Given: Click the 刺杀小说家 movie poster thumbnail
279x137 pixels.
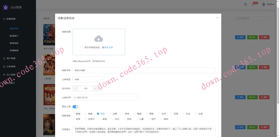Looking at the screenshot, I should 49,35.
